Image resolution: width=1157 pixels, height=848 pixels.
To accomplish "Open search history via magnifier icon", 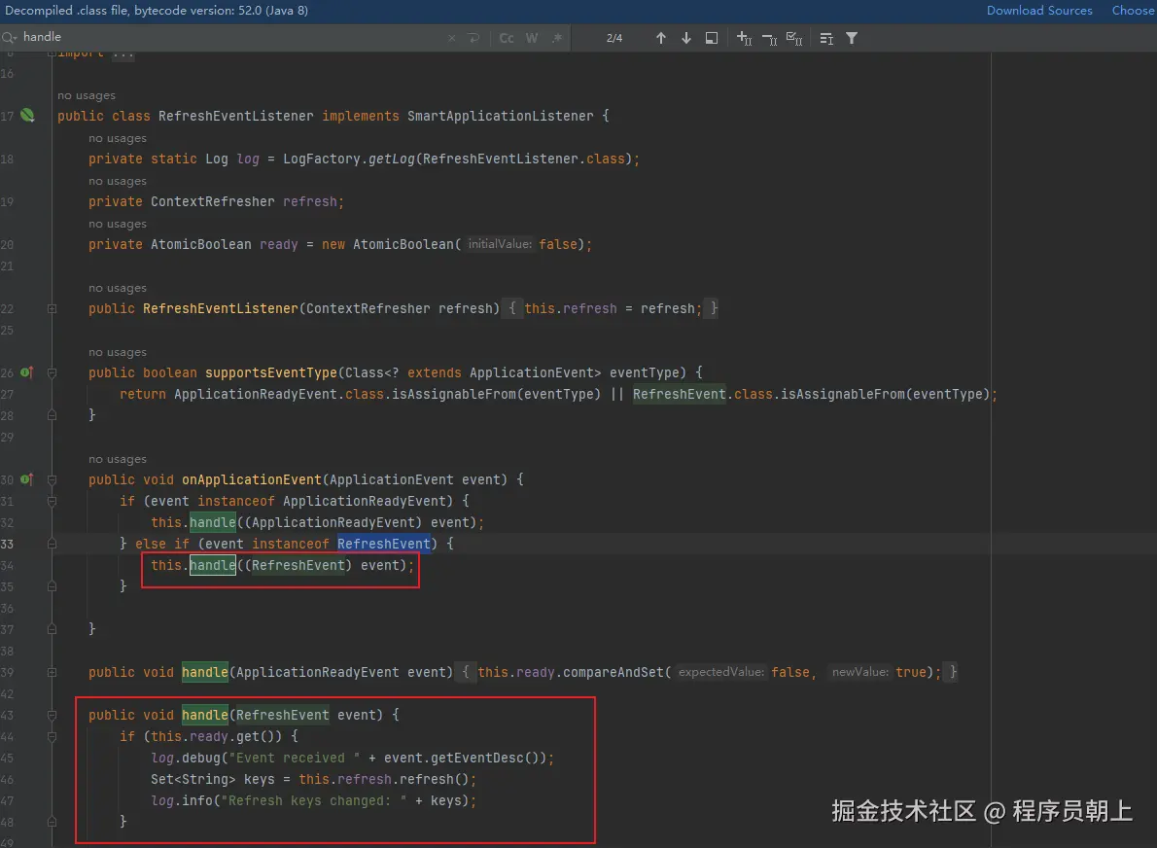I will click(10, 37).
